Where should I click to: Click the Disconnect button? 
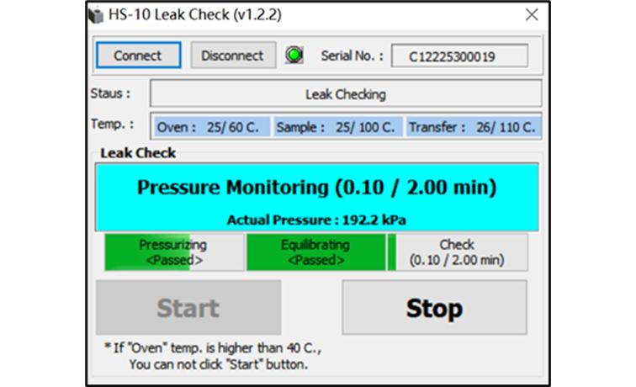pyautogui.click(x=233, y=56)
